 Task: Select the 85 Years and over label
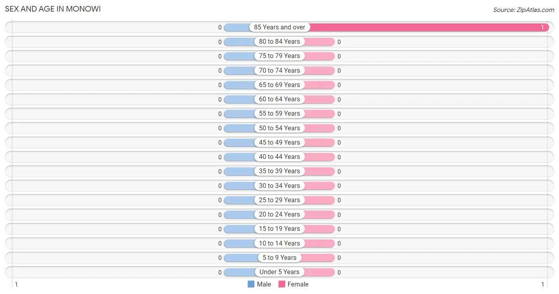point(279,27)
